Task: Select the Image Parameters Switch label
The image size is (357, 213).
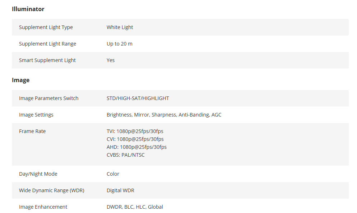Action: pyautogui.click(x=48, y=98)
